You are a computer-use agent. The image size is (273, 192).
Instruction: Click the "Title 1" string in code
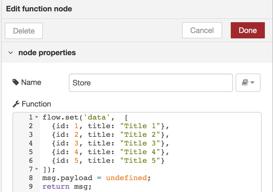[x=140, y=126]
